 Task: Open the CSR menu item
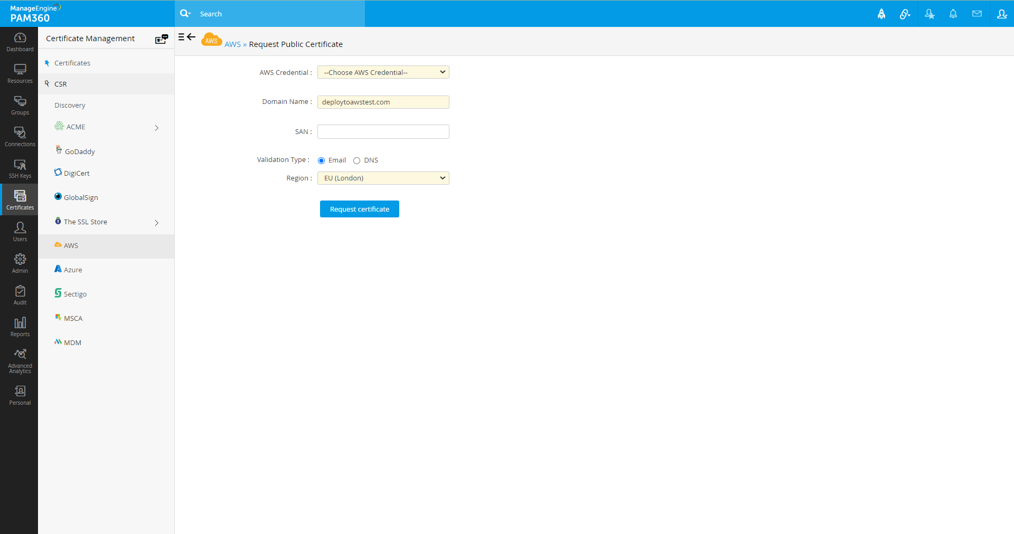coord(106,84)
